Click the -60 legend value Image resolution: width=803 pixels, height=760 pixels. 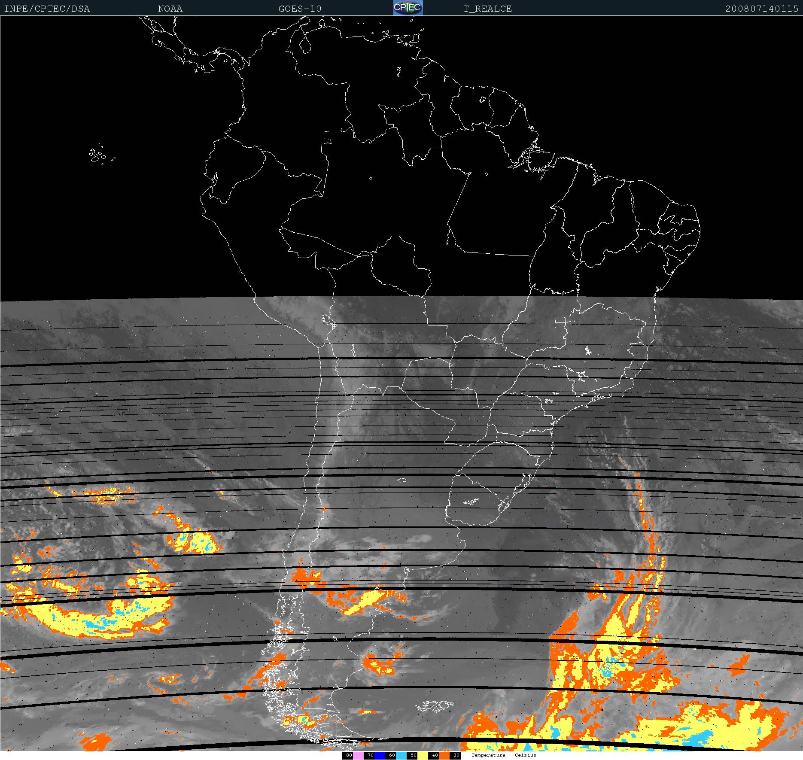tap(390, 755)
